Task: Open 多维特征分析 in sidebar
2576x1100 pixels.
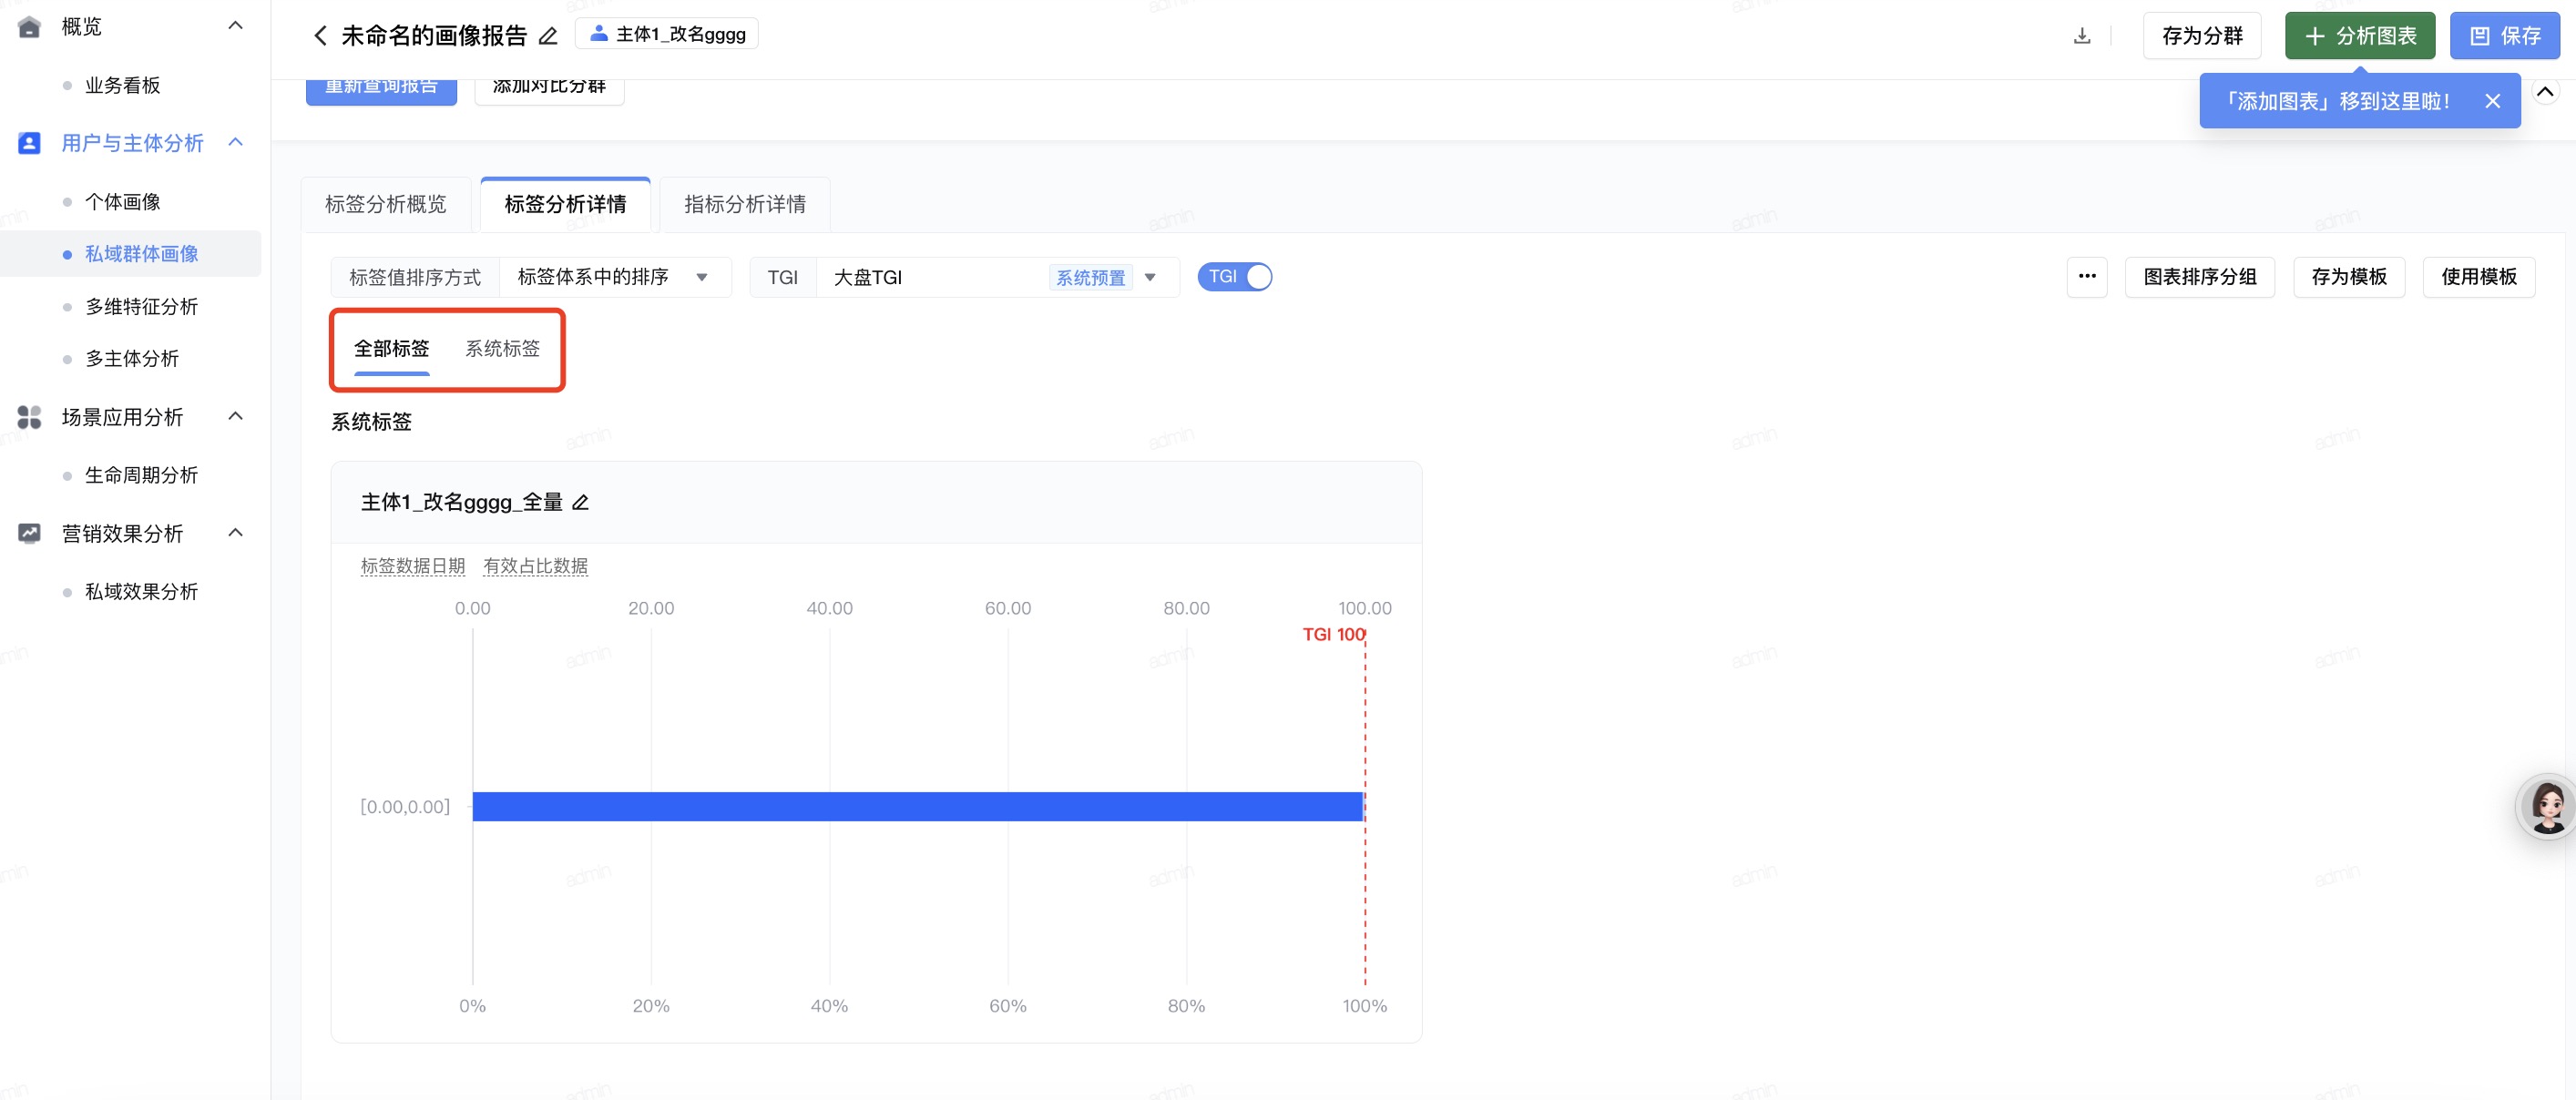Action: point(141,306)
